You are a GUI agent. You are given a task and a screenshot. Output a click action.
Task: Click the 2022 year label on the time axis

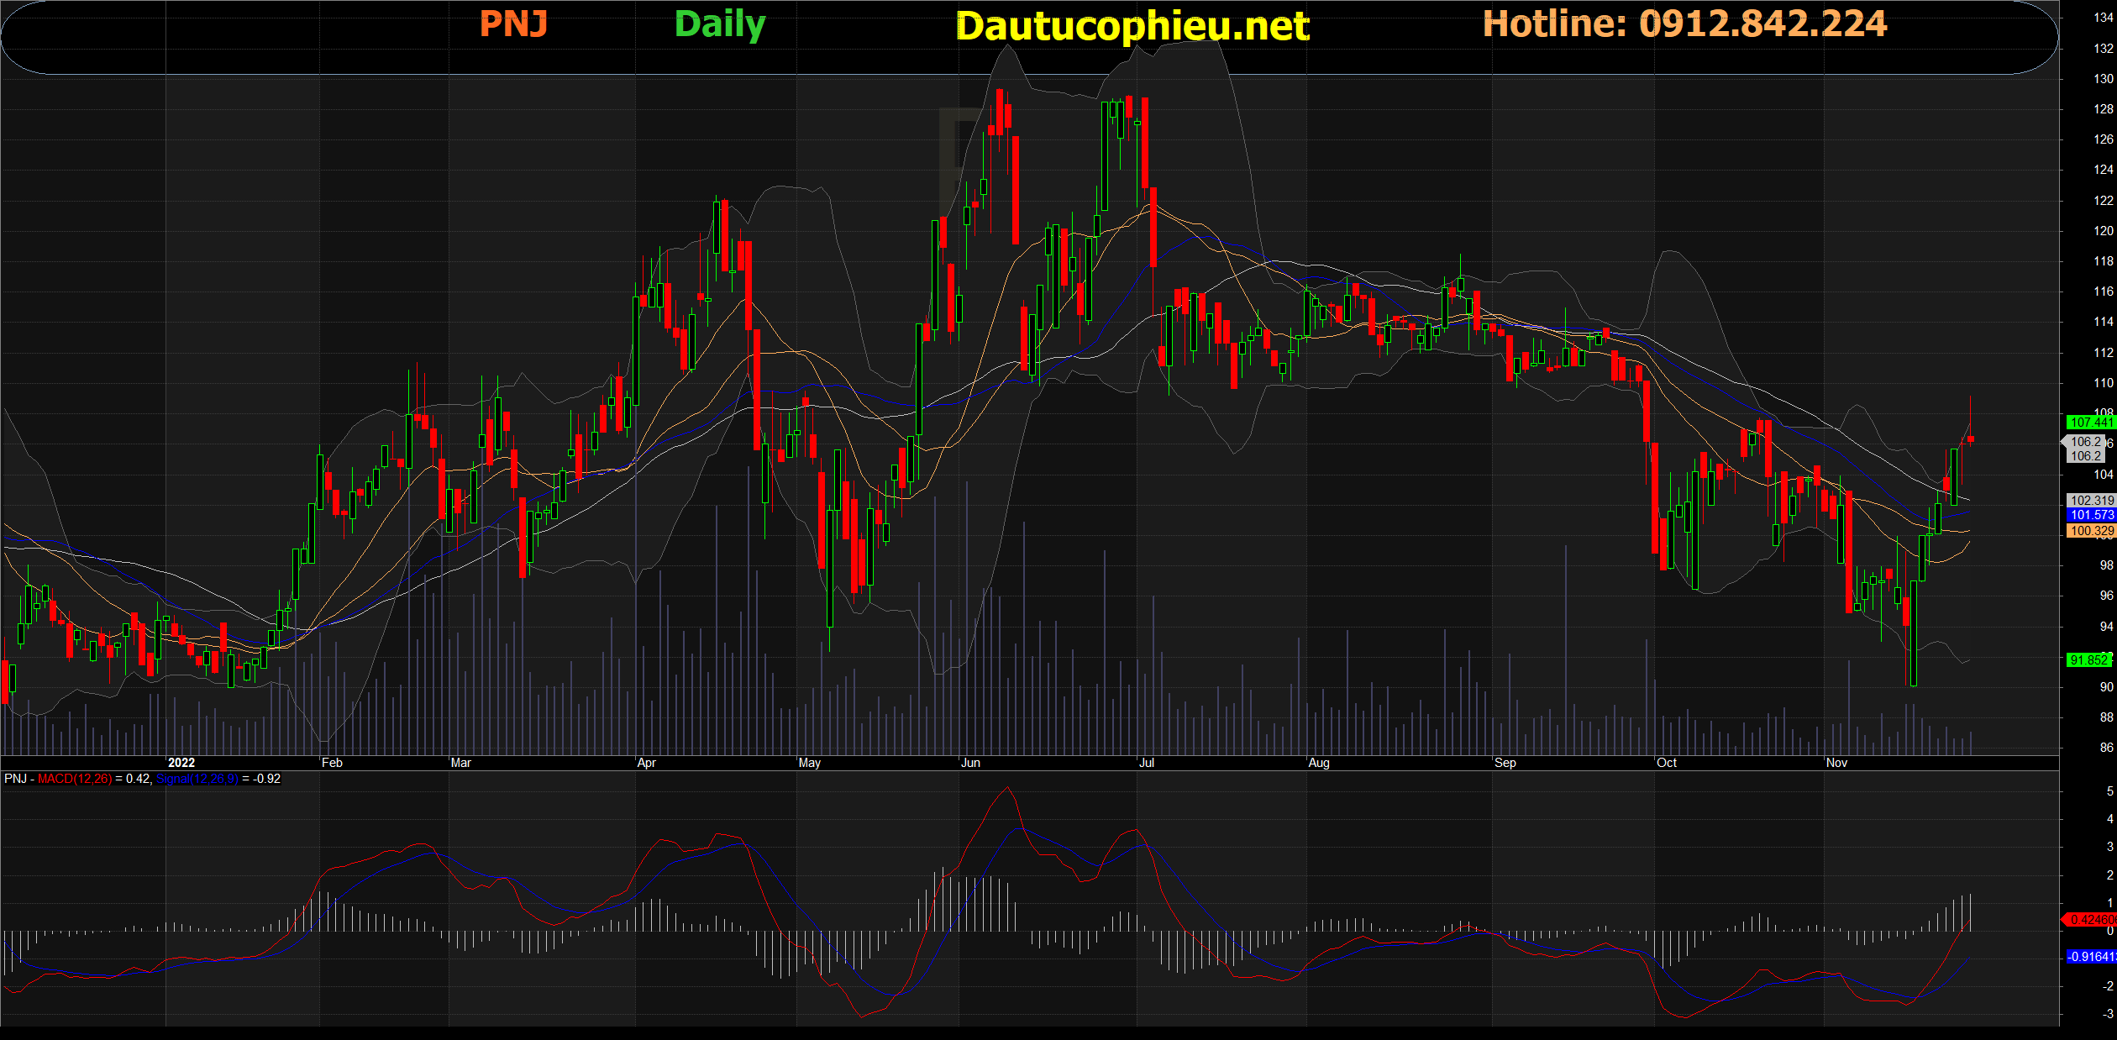coord(181,763)
